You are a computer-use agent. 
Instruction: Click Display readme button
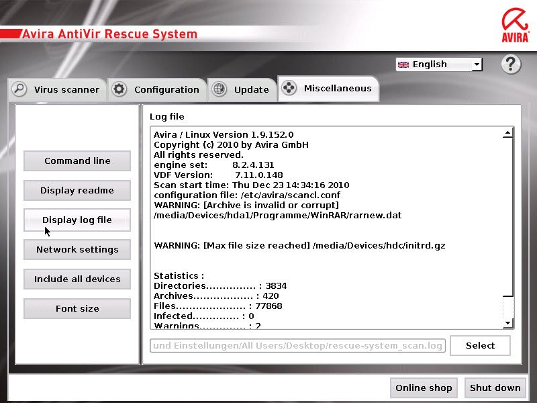pyautogui.click(x=77, y=190)
